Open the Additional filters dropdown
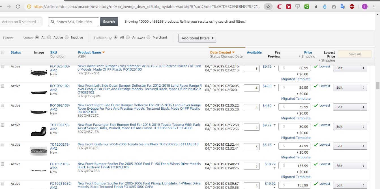The image size is (380, 189). click(197, 38)
